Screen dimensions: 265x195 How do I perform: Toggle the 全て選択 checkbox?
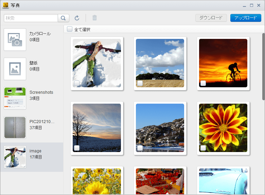pyautogui.click(x=69, y=29)
